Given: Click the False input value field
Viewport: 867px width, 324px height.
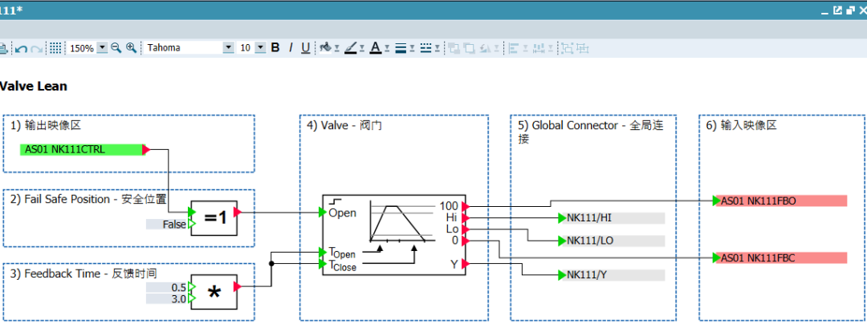Looking at the screenshot, I should [167, 225].
